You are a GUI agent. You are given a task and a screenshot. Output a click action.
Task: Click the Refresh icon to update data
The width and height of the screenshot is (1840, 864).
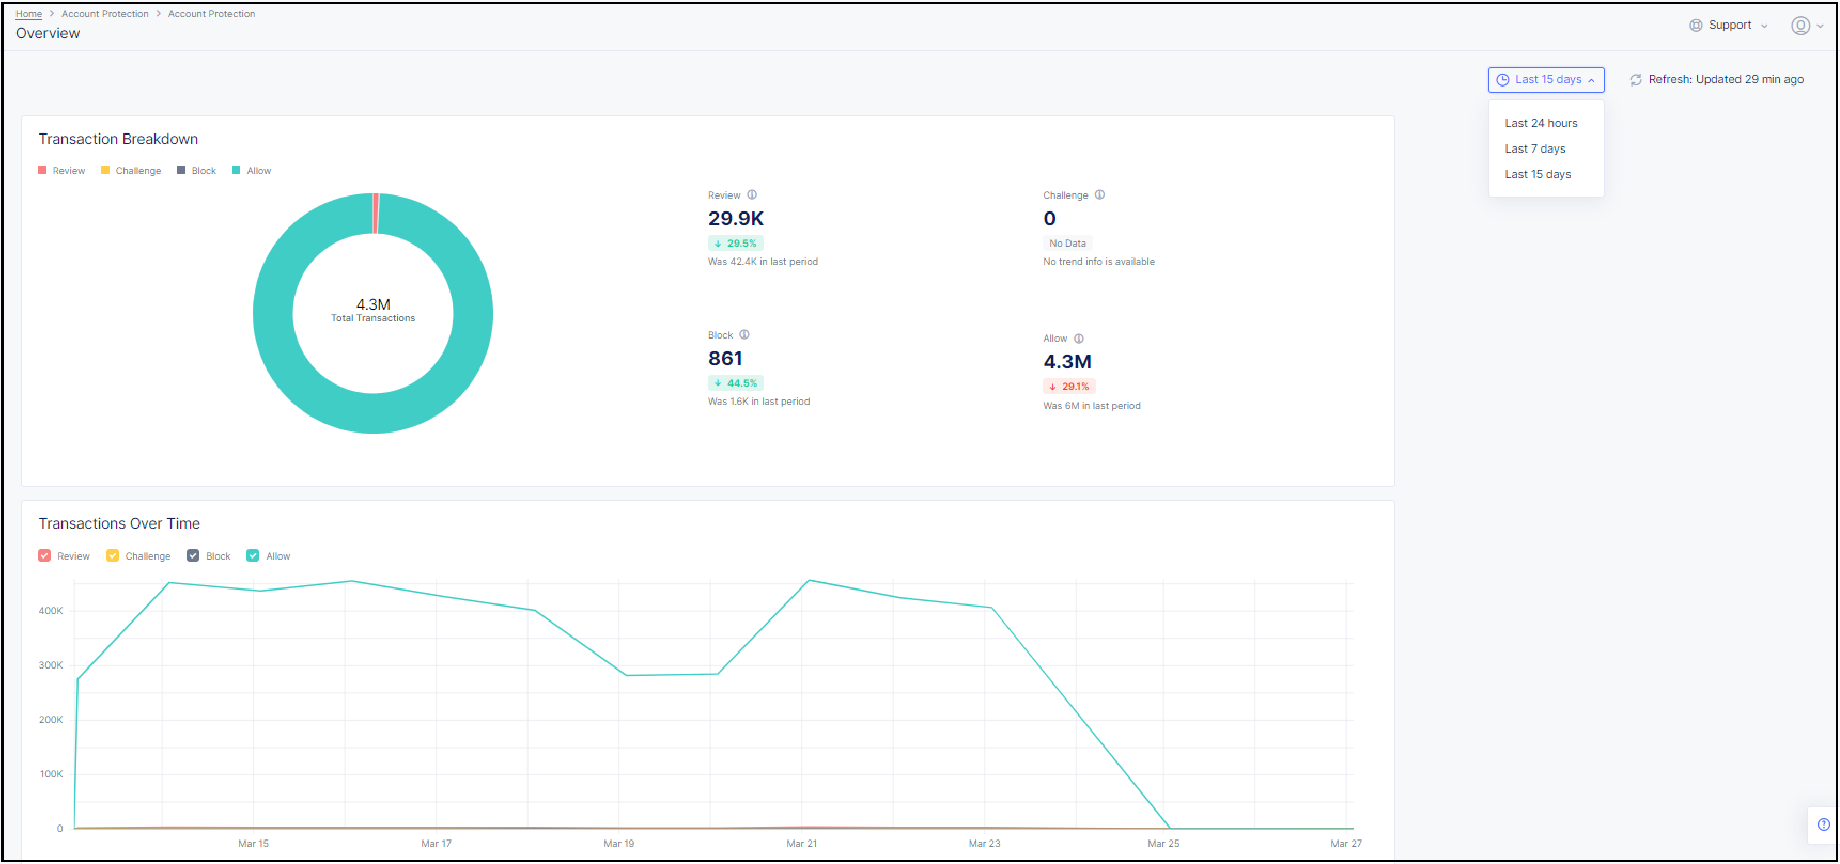click(1636, 79)
